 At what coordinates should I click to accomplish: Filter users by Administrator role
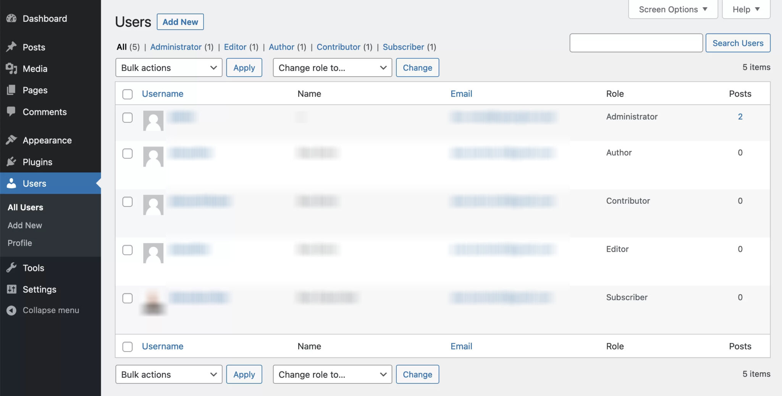(x=176, y=47)
